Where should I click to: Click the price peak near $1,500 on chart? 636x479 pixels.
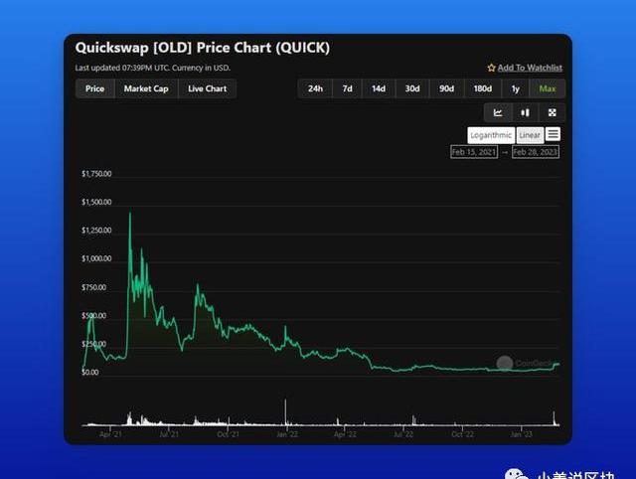[x=129, y=213]
